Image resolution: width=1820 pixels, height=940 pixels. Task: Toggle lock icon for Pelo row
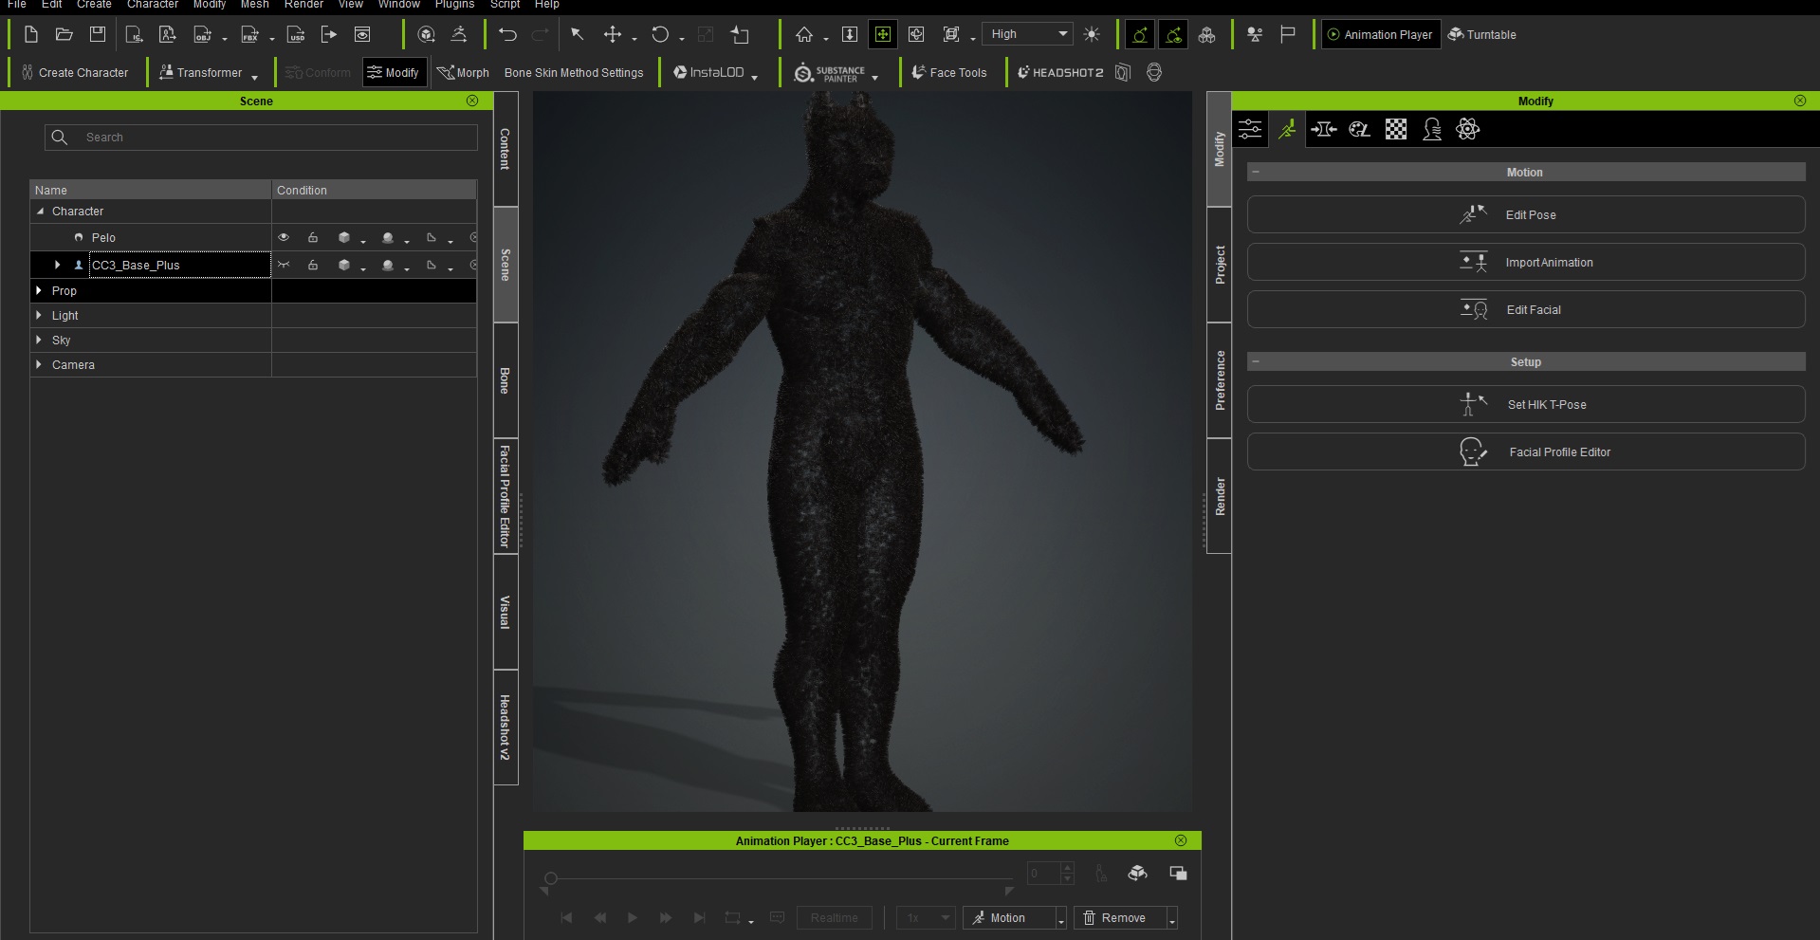[313, 237]
